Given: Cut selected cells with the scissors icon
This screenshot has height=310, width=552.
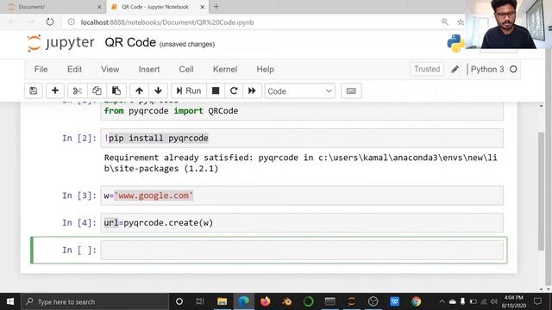Looking at the screenshot, I should (77, 90).
